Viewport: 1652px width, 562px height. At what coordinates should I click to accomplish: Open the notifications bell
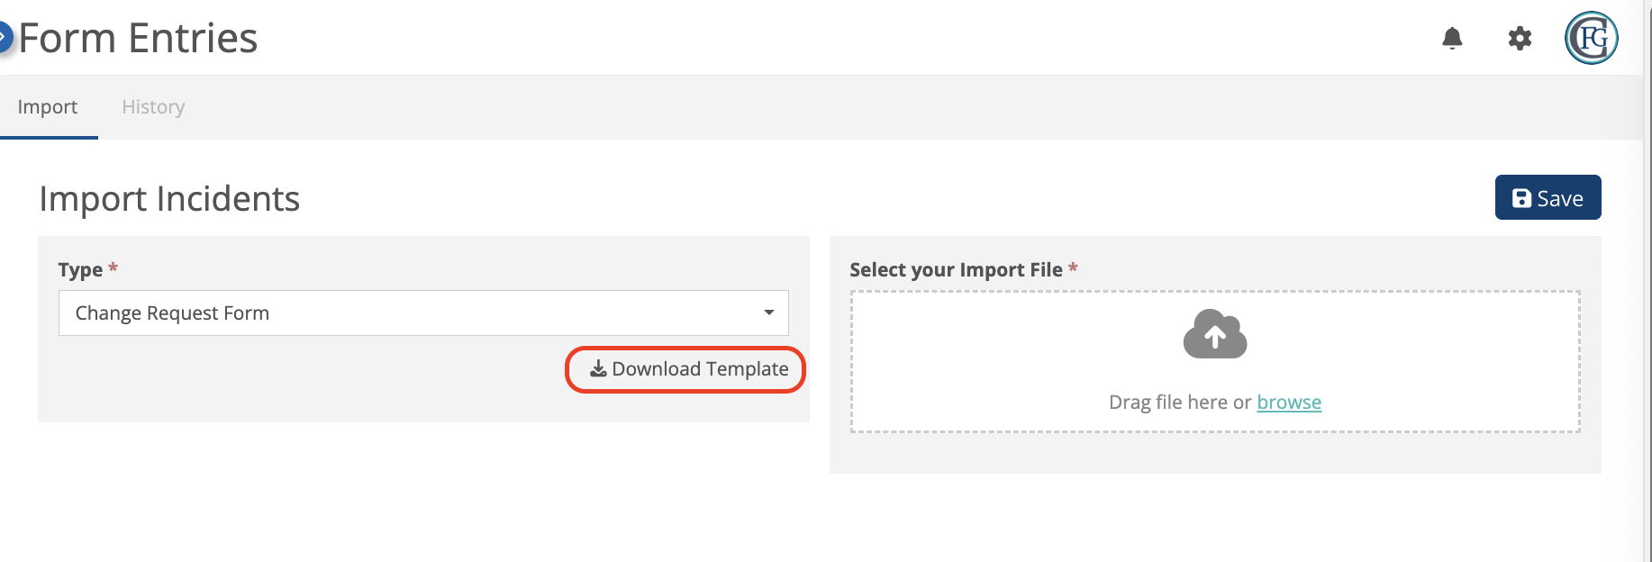point(1452,38)
